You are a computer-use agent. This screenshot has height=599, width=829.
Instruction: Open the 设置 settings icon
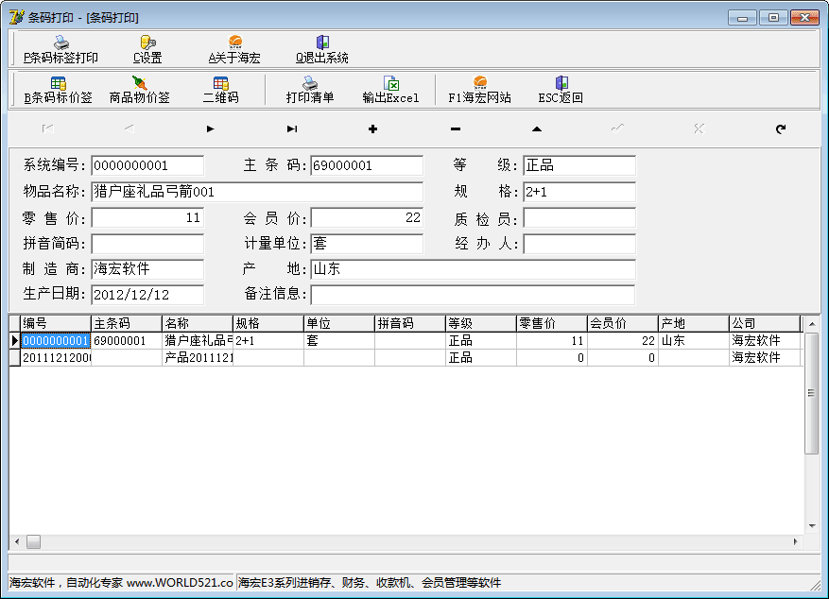point(147,43)
